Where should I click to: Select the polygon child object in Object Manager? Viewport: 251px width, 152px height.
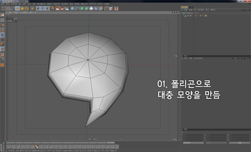pyautogui.click(x=188, y=15)
